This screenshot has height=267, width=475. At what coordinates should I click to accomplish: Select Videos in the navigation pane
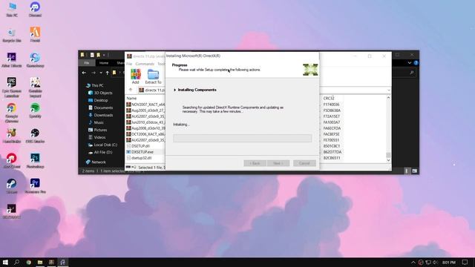click(x=96, y=137)
